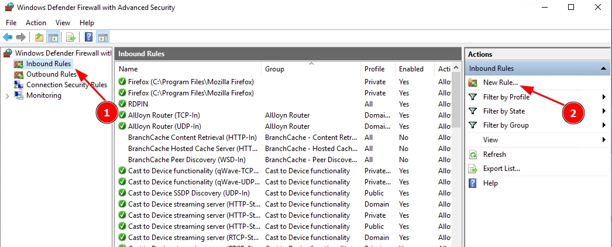Click New Rule... in Actions pane
The width and height of the screenshot is (612, 247).
coord(500,83)
